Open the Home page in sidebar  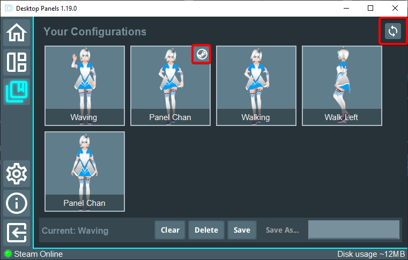(x=17, y=33)
